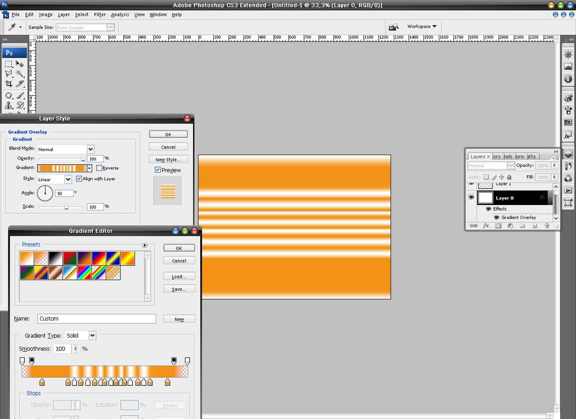Select the Move tool
576x419 pixels.
(20, 64)
